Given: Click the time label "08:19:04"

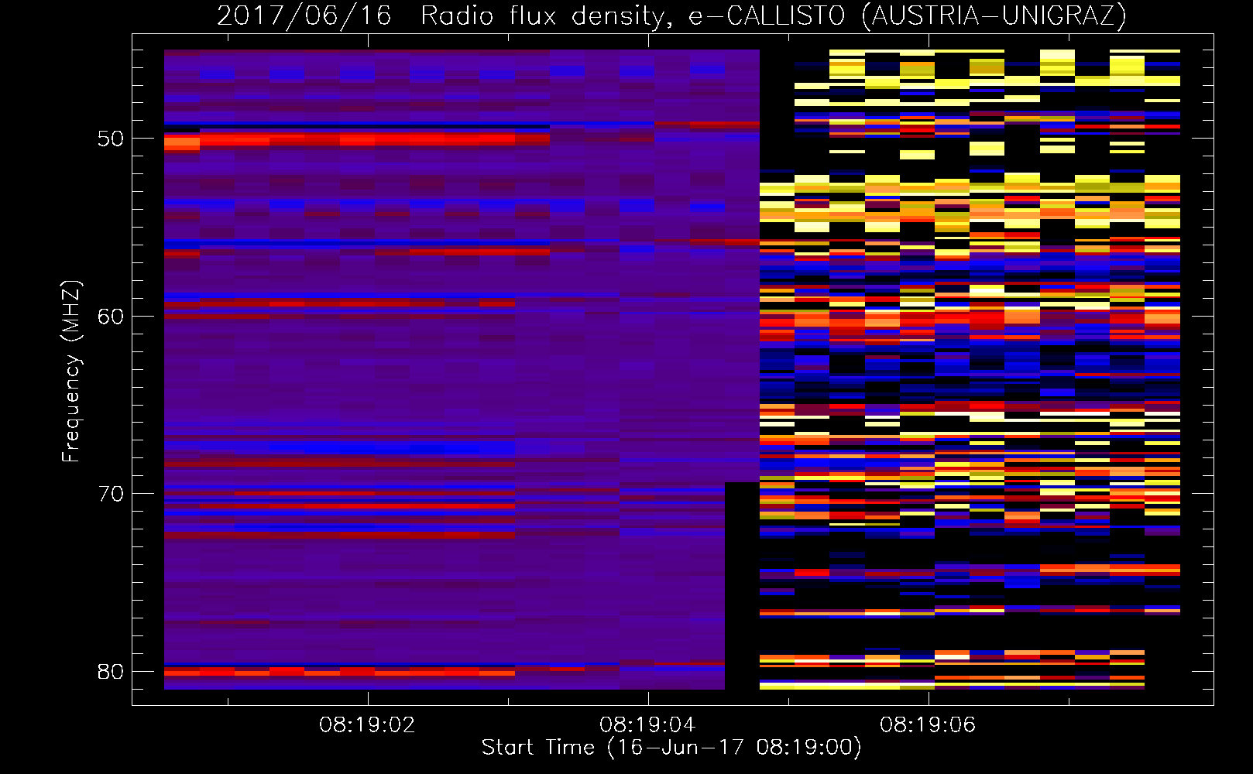Looking at the screenshot, I should coord(647,725).
